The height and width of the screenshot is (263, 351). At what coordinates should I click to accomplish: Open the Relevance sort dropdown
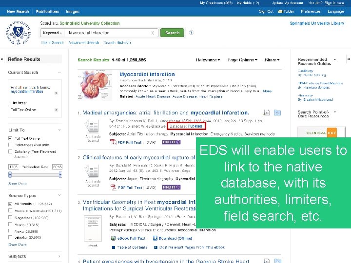(x=208, y=60)
